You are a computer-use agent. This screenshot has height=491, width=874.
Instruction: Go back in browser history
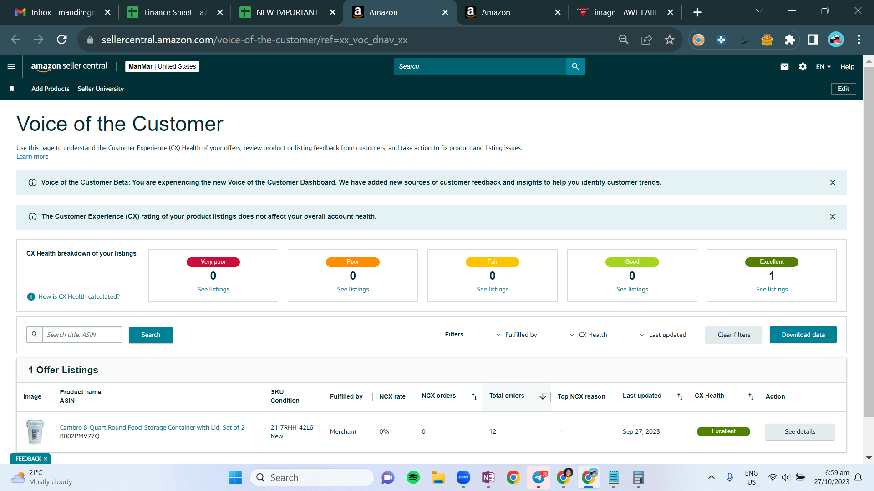pos(16,40)
